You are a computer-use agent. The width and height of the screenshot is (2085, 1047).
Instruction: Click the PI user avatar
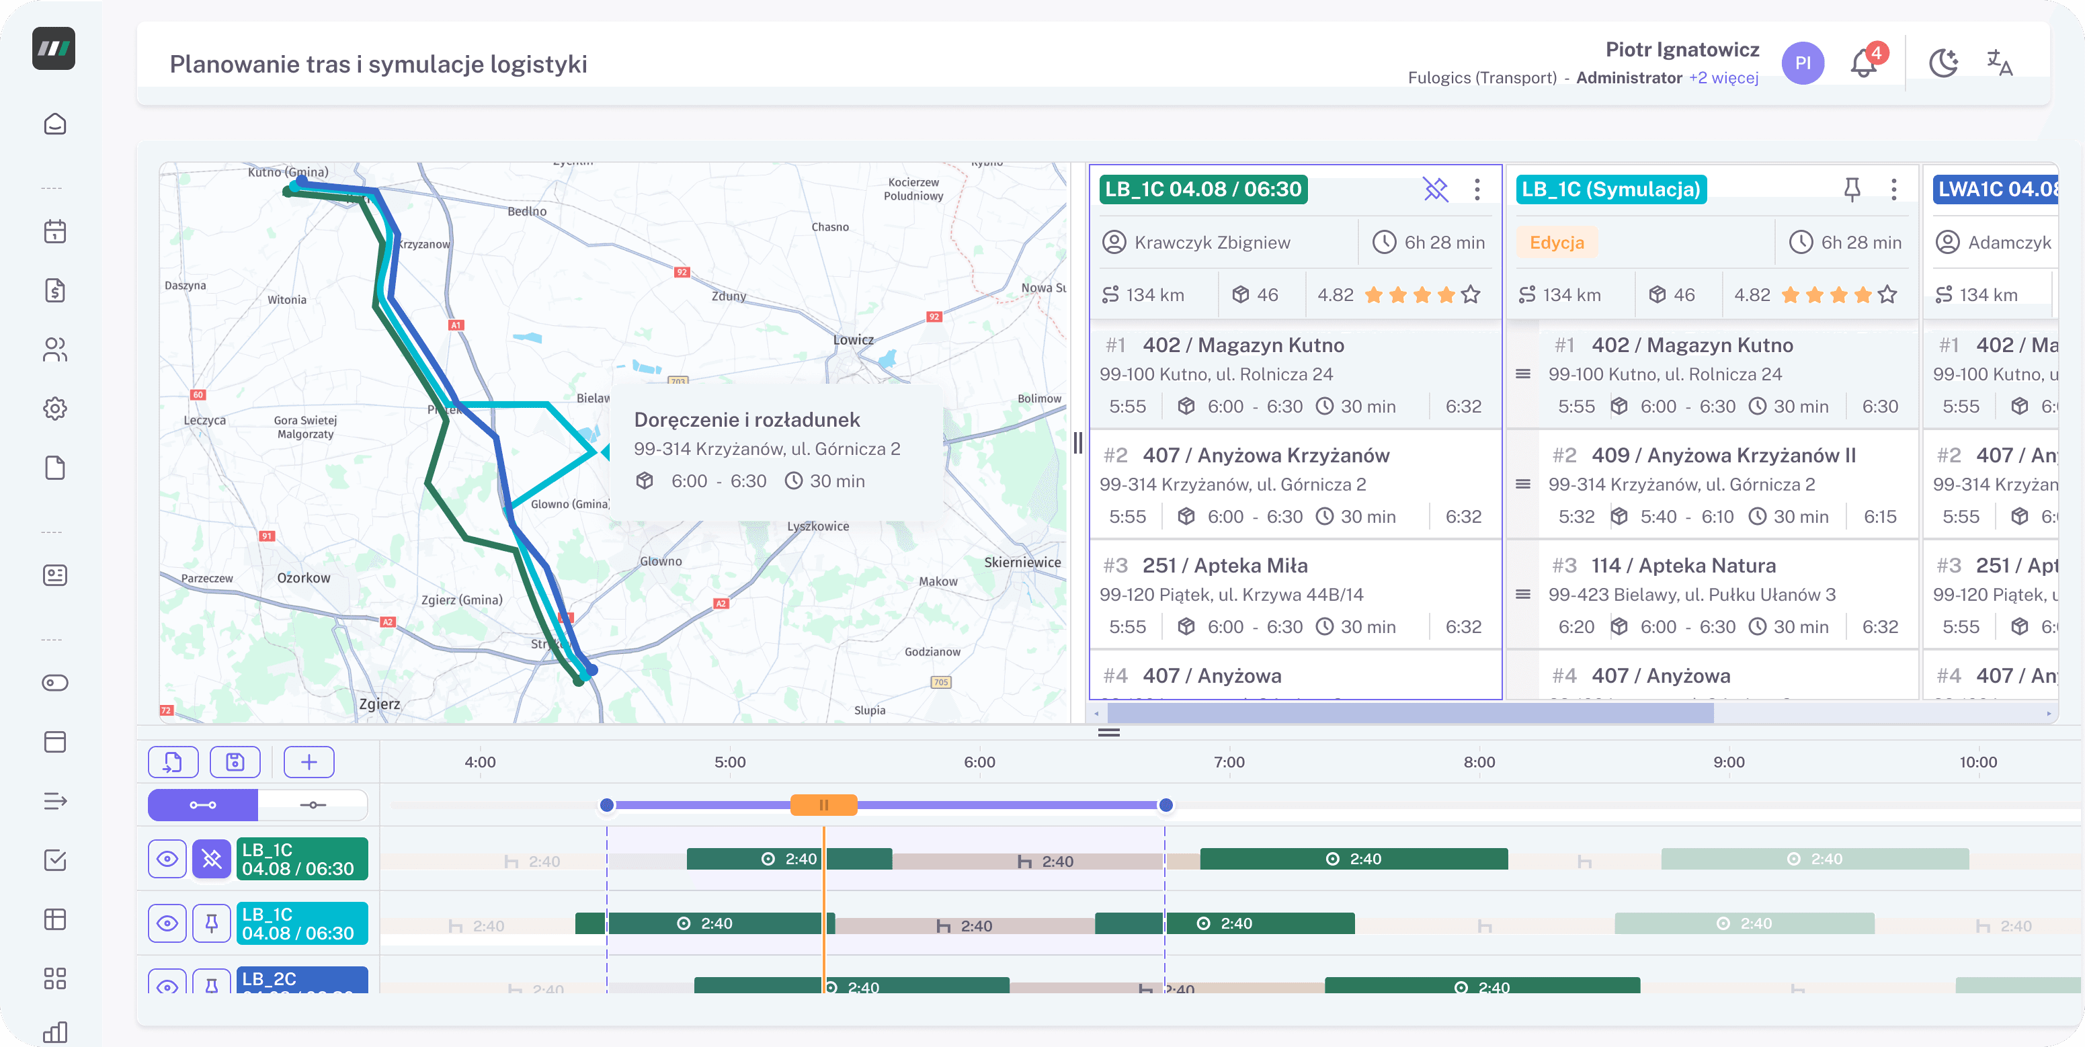click(x=1803, y=63)
